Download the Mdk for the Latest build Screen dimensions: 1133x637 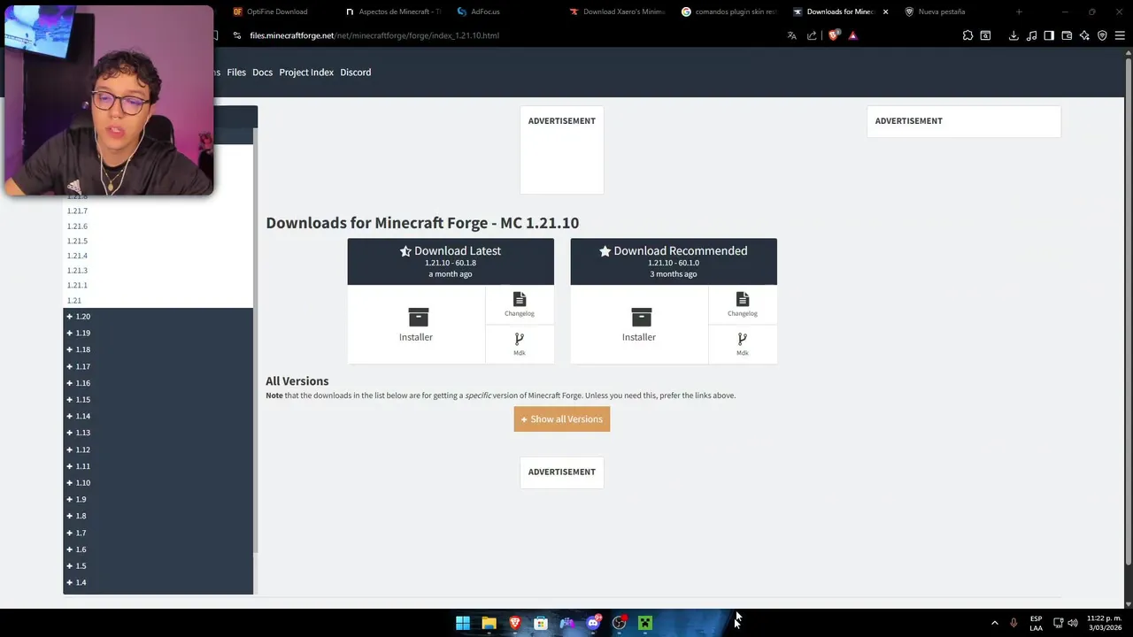(x=520, y=344)
